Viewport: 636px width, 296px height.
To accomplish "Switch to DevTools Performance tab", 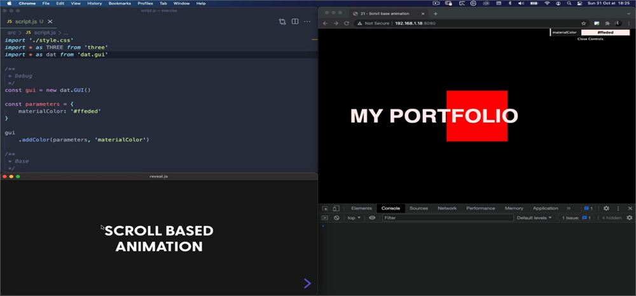I will click(481, 208).
